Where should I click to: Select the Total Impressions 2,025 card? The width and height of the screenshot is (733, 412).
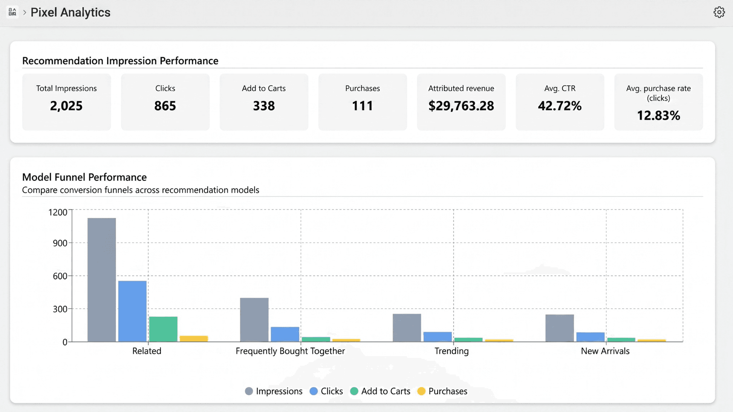point(66,102)
